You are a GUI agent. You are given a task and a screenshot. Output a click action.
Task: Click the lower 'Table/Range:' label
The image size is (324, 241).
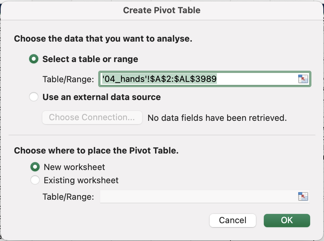68,197
